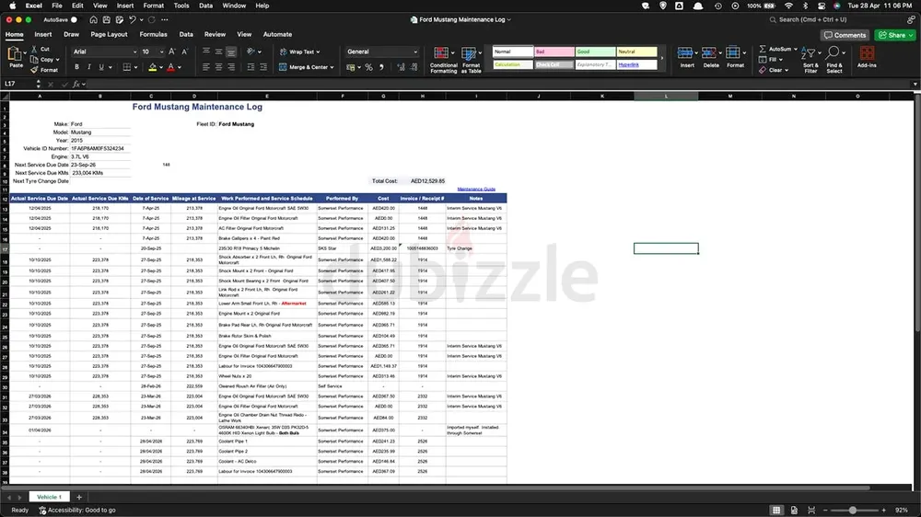Click the Name Box showing L17
Viewport: 921px width, 517px height.
(x=18, y=84)
